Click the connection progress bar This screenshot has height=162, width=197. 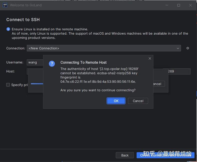(x=37, y=84)
